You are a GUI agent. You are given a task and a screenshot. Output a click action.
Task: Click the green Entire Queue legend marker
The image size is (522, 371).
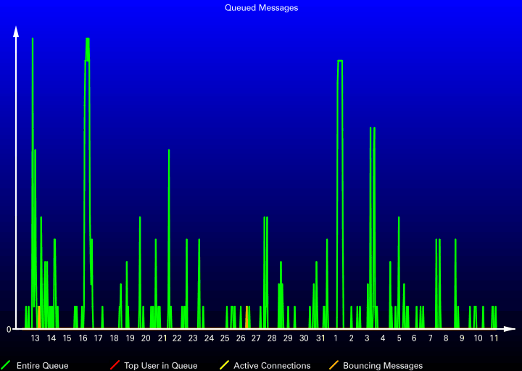pyautogui.click(x=6, y=365)
